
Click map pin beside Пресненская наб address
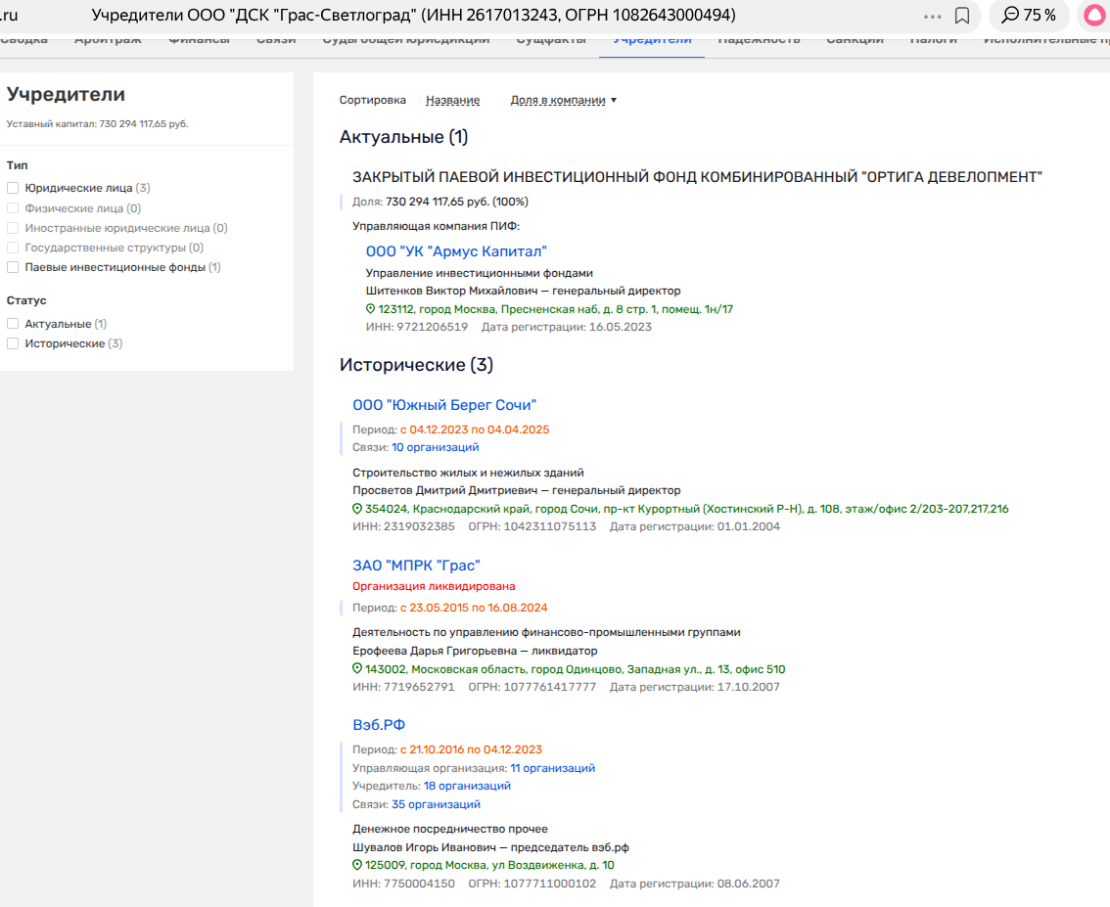tap(371, 309)
